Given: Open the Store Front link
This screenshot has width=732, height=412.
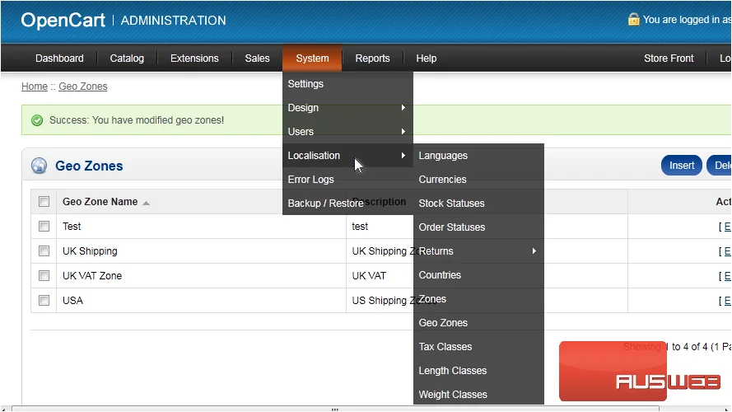Looking at the screenshot, I should [x=669, y=59].
